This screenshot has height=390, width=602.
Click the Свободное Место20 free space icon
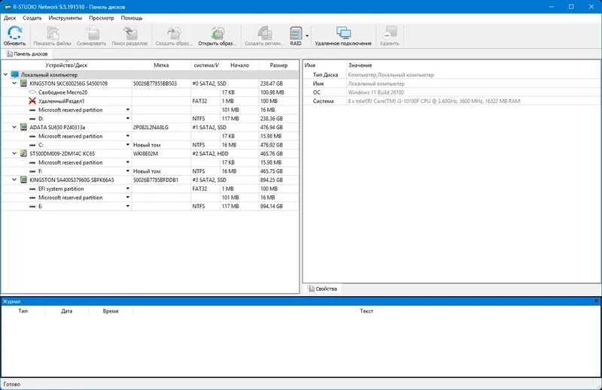[x=32, y=92]
